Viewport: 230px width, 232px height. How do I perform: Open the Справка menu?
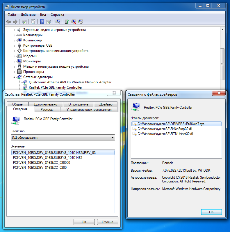(57, 15)
